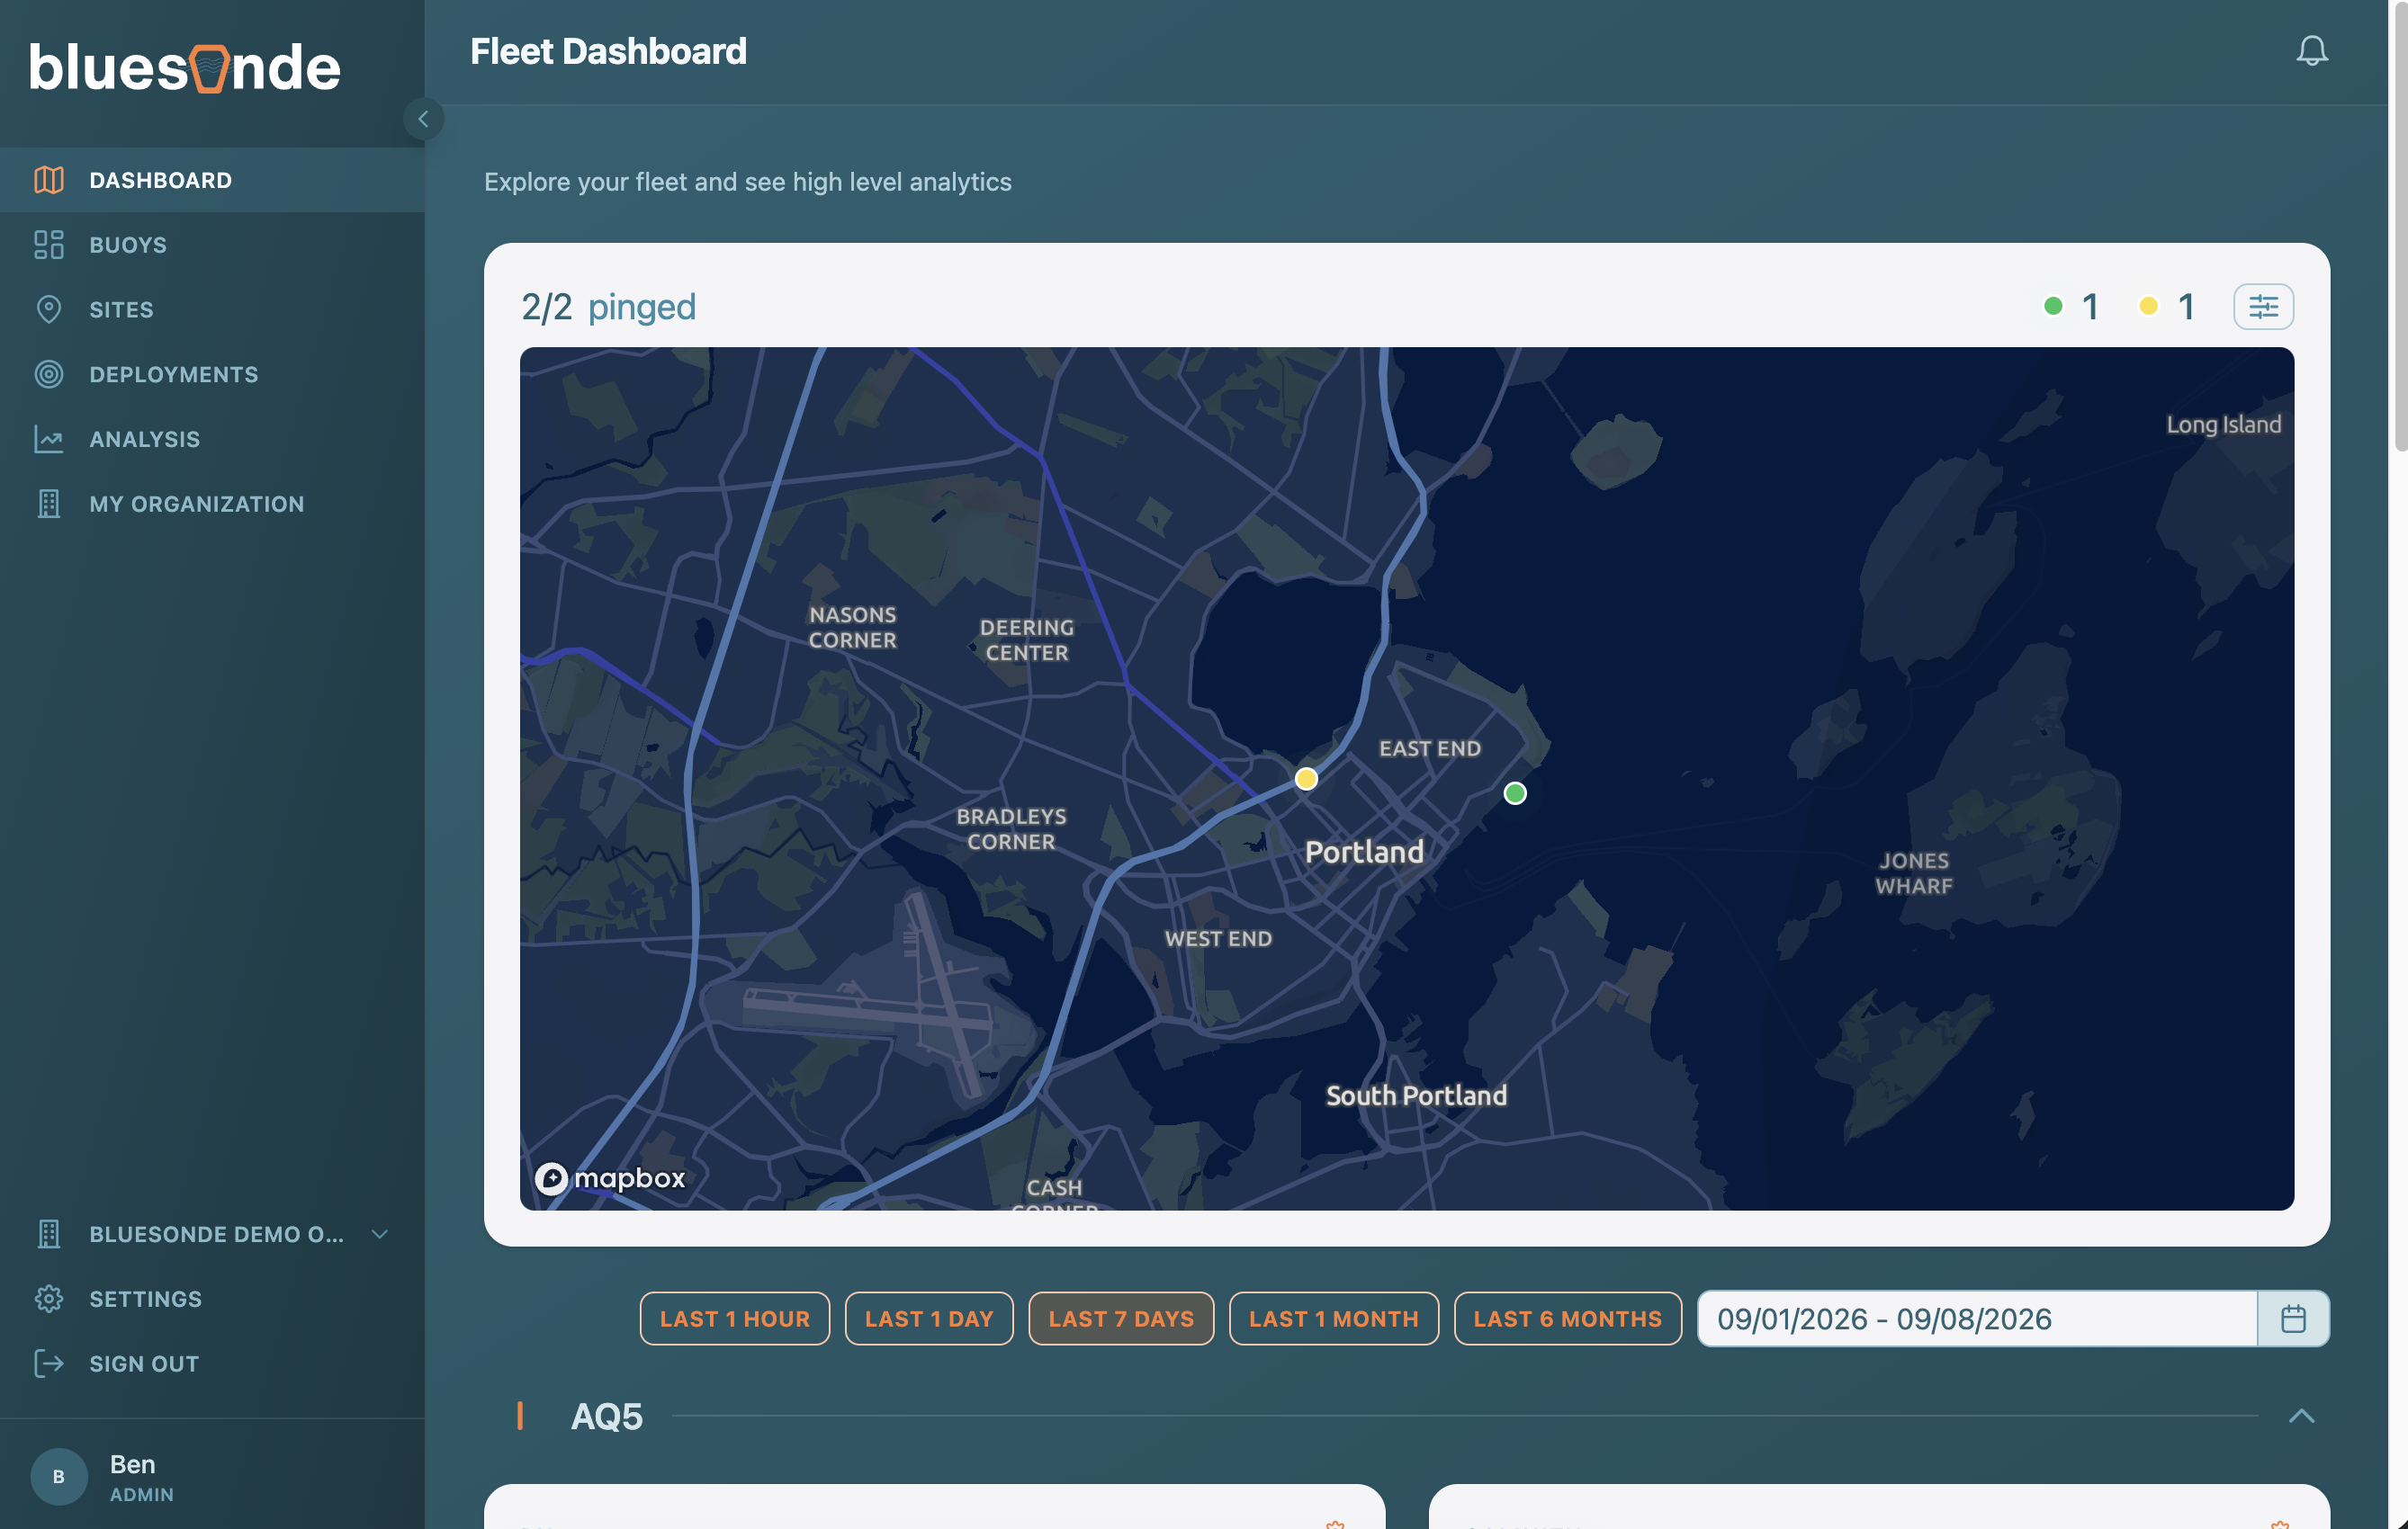Click the ADMIN role label under Ben

(x=142, y=1494)
